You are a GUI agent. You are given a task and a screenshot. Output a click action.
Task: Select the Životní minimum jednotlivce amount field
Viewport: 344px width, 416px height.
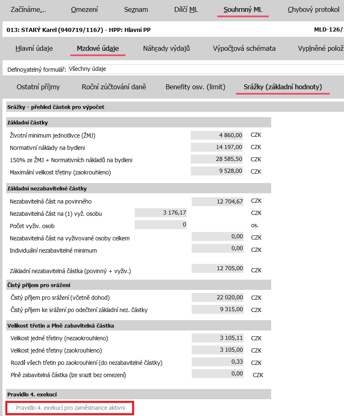pos(217,135)
